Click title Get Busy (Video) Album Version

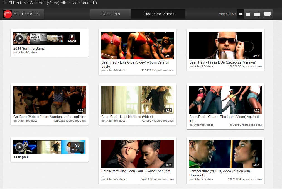50,117
